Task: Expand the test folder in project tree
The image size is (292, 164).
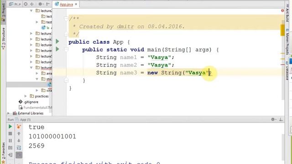Action: (x=37, y=22)
